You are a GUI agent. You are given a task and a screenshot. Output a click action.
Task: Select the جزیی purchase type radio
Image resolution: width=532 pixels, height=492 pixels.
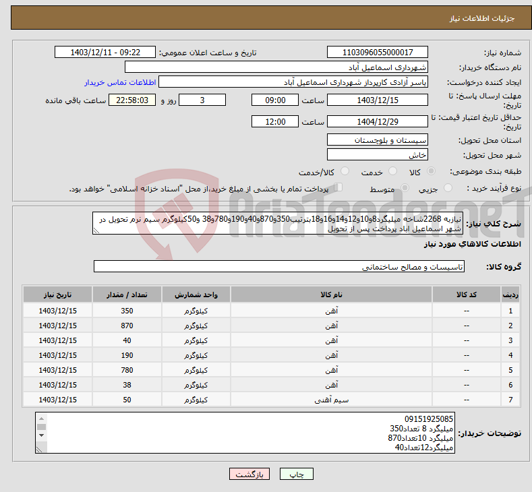pos(448,187)
